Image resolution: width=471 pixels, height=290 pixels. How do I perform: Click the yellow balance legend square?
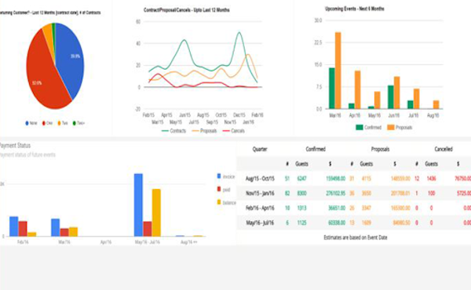pyautogui.click(x=219, y=202)
